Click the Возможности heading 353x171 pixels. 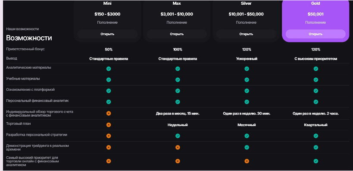click(x=29, y=38)
